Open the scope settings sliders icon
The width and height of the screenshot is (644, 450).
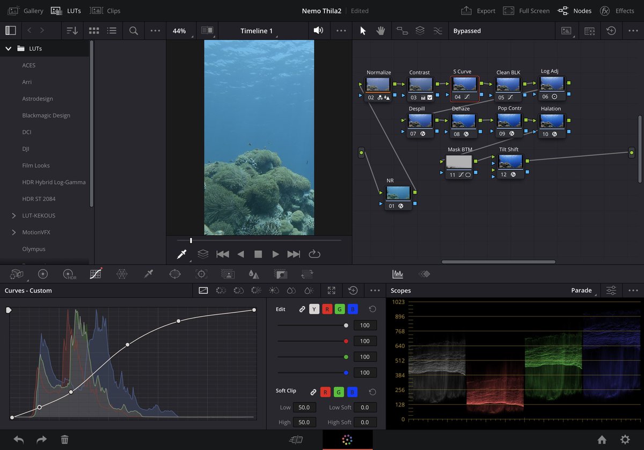tap(611, 291)
